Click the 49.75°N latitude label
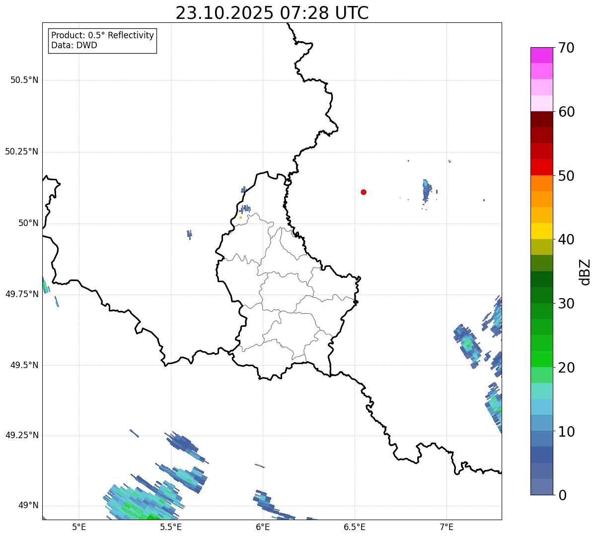Viewport: 597px width, 537px height. 22,294
